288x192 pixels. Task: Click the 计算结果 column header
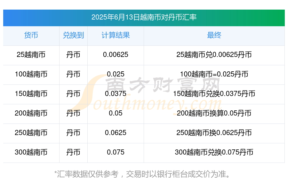coord(116,35)
